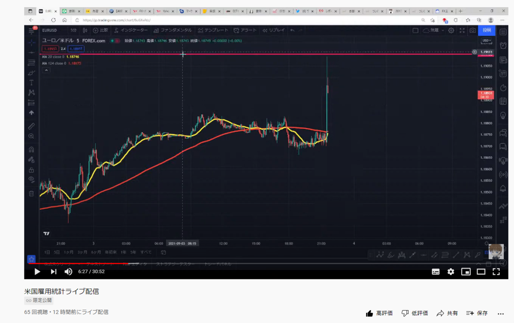
Task: Click the trash remove drawings icon
Action: pos(31,193)
